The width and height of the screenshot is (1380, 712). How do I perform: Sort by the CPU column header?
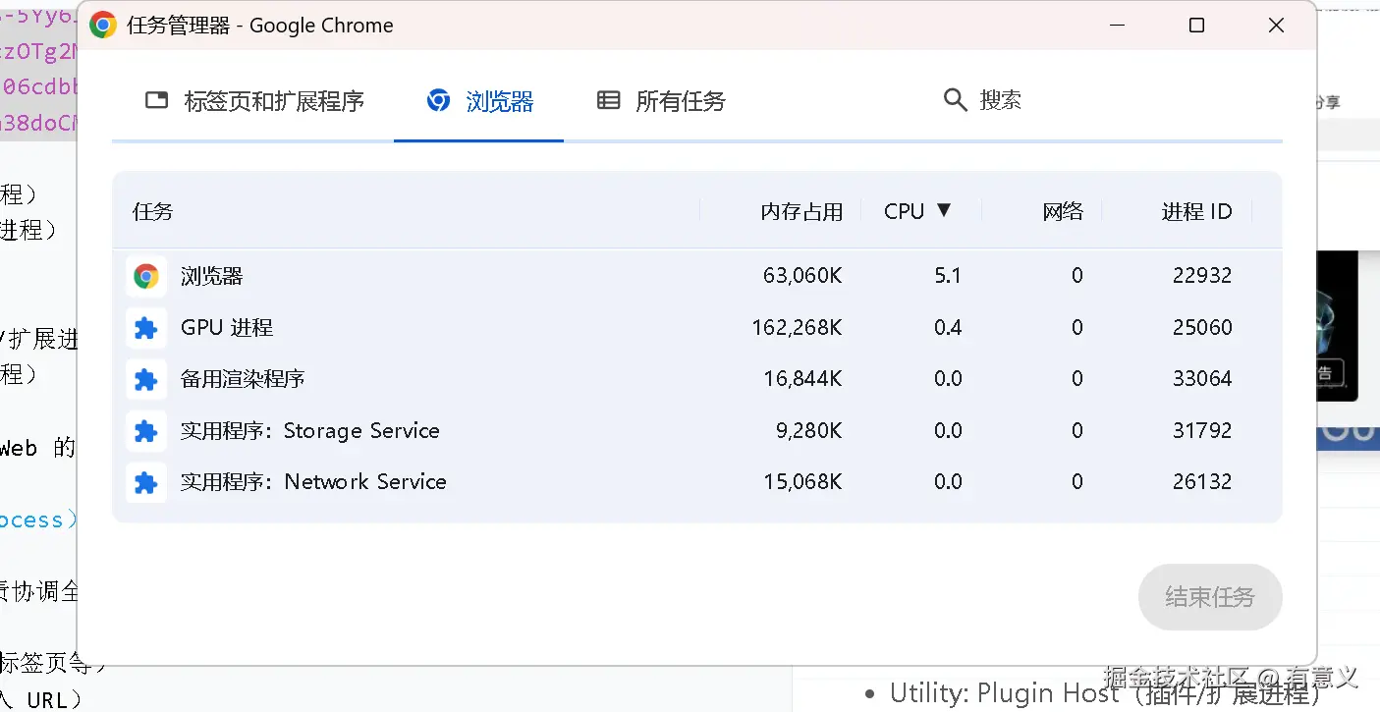click(x=917, y=211)
